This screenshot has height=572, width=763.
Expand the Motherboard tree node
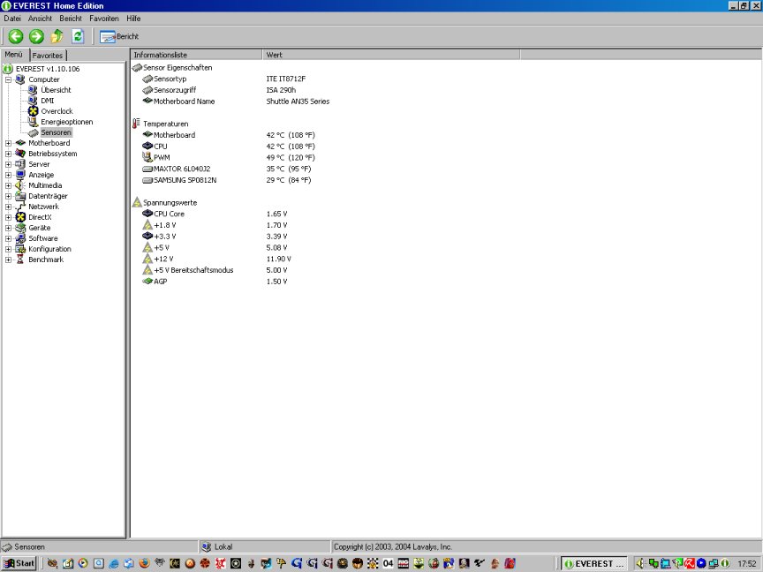point(9,143)
